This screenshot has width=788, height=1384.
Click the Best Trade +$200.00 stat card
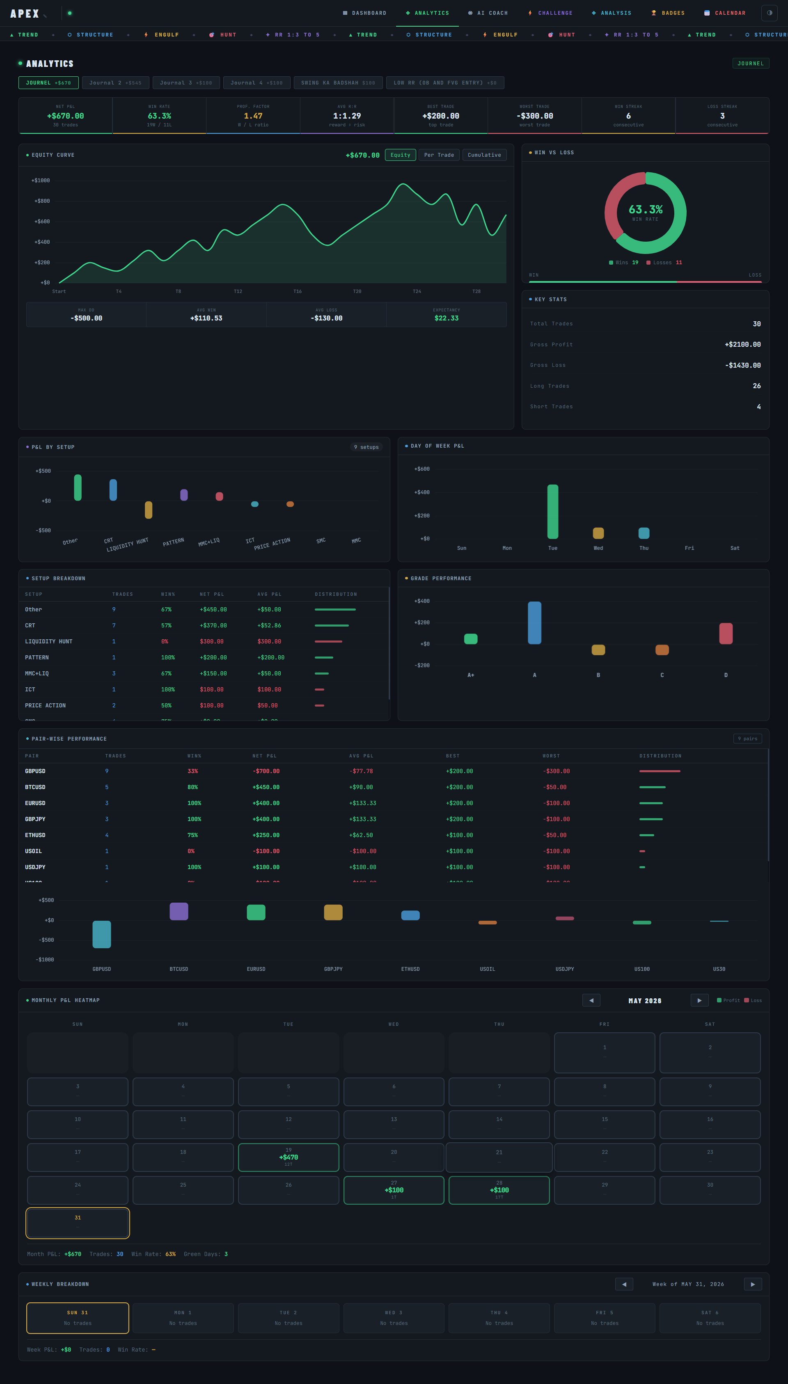pos(440,115)
